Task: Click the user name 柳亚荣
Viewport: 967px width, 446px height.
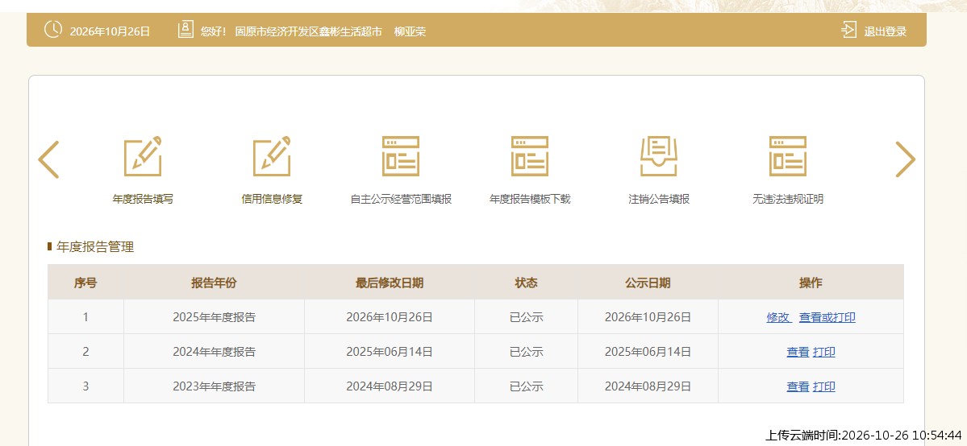Action: (x=411, y=31)
